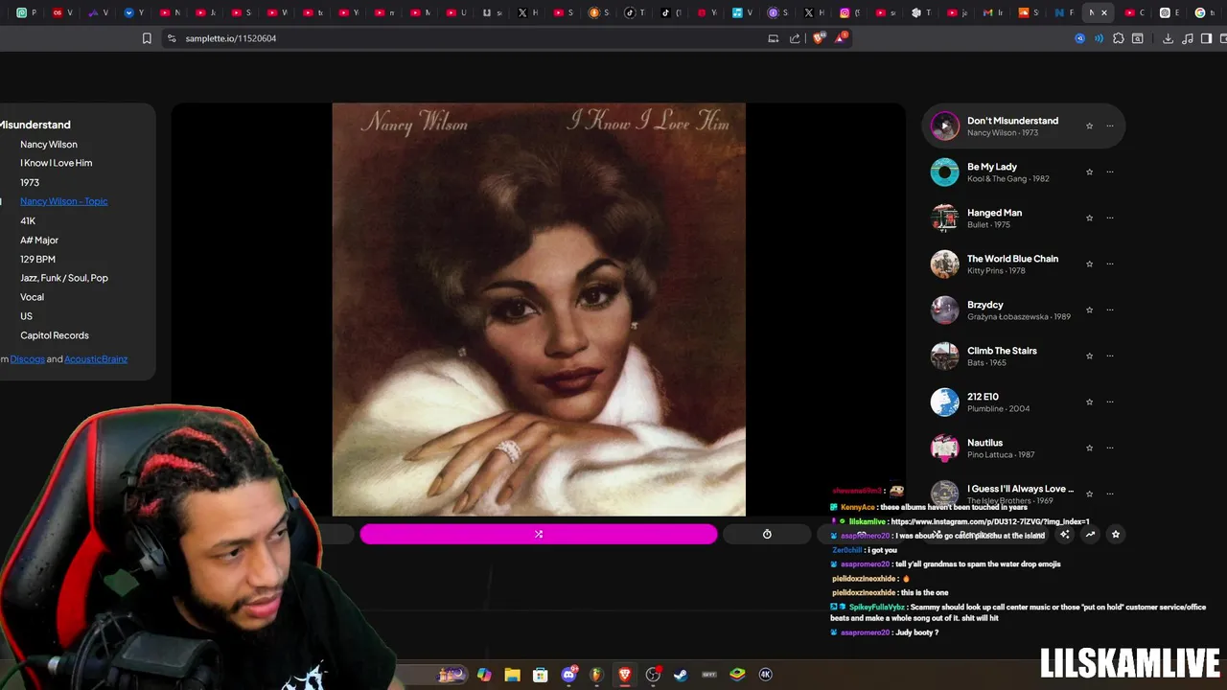
Task: Open the browser downloads icon
Action: 1168,38
